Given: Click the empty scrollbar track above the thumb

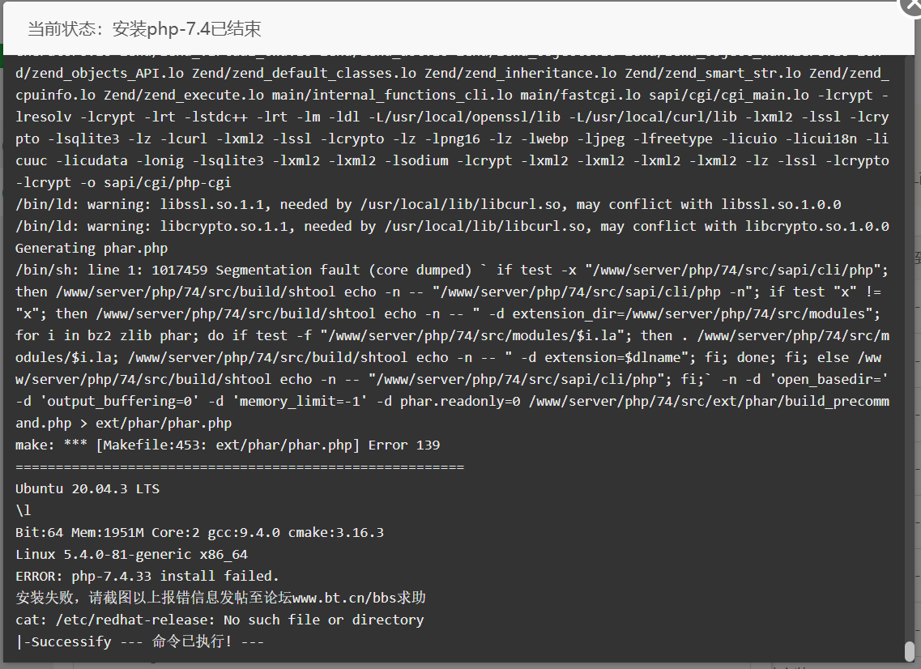Looking at the screenshot, I should [909, 347].
